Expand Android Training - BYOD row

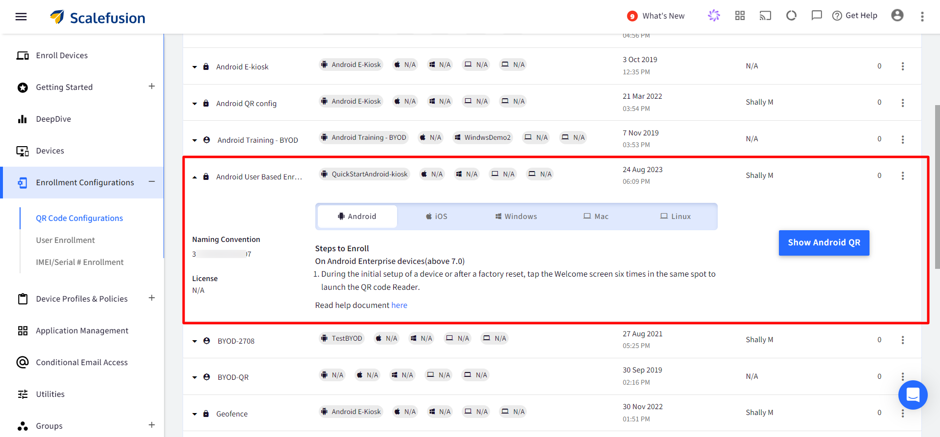pyautogui.click(x=194, y=140)
